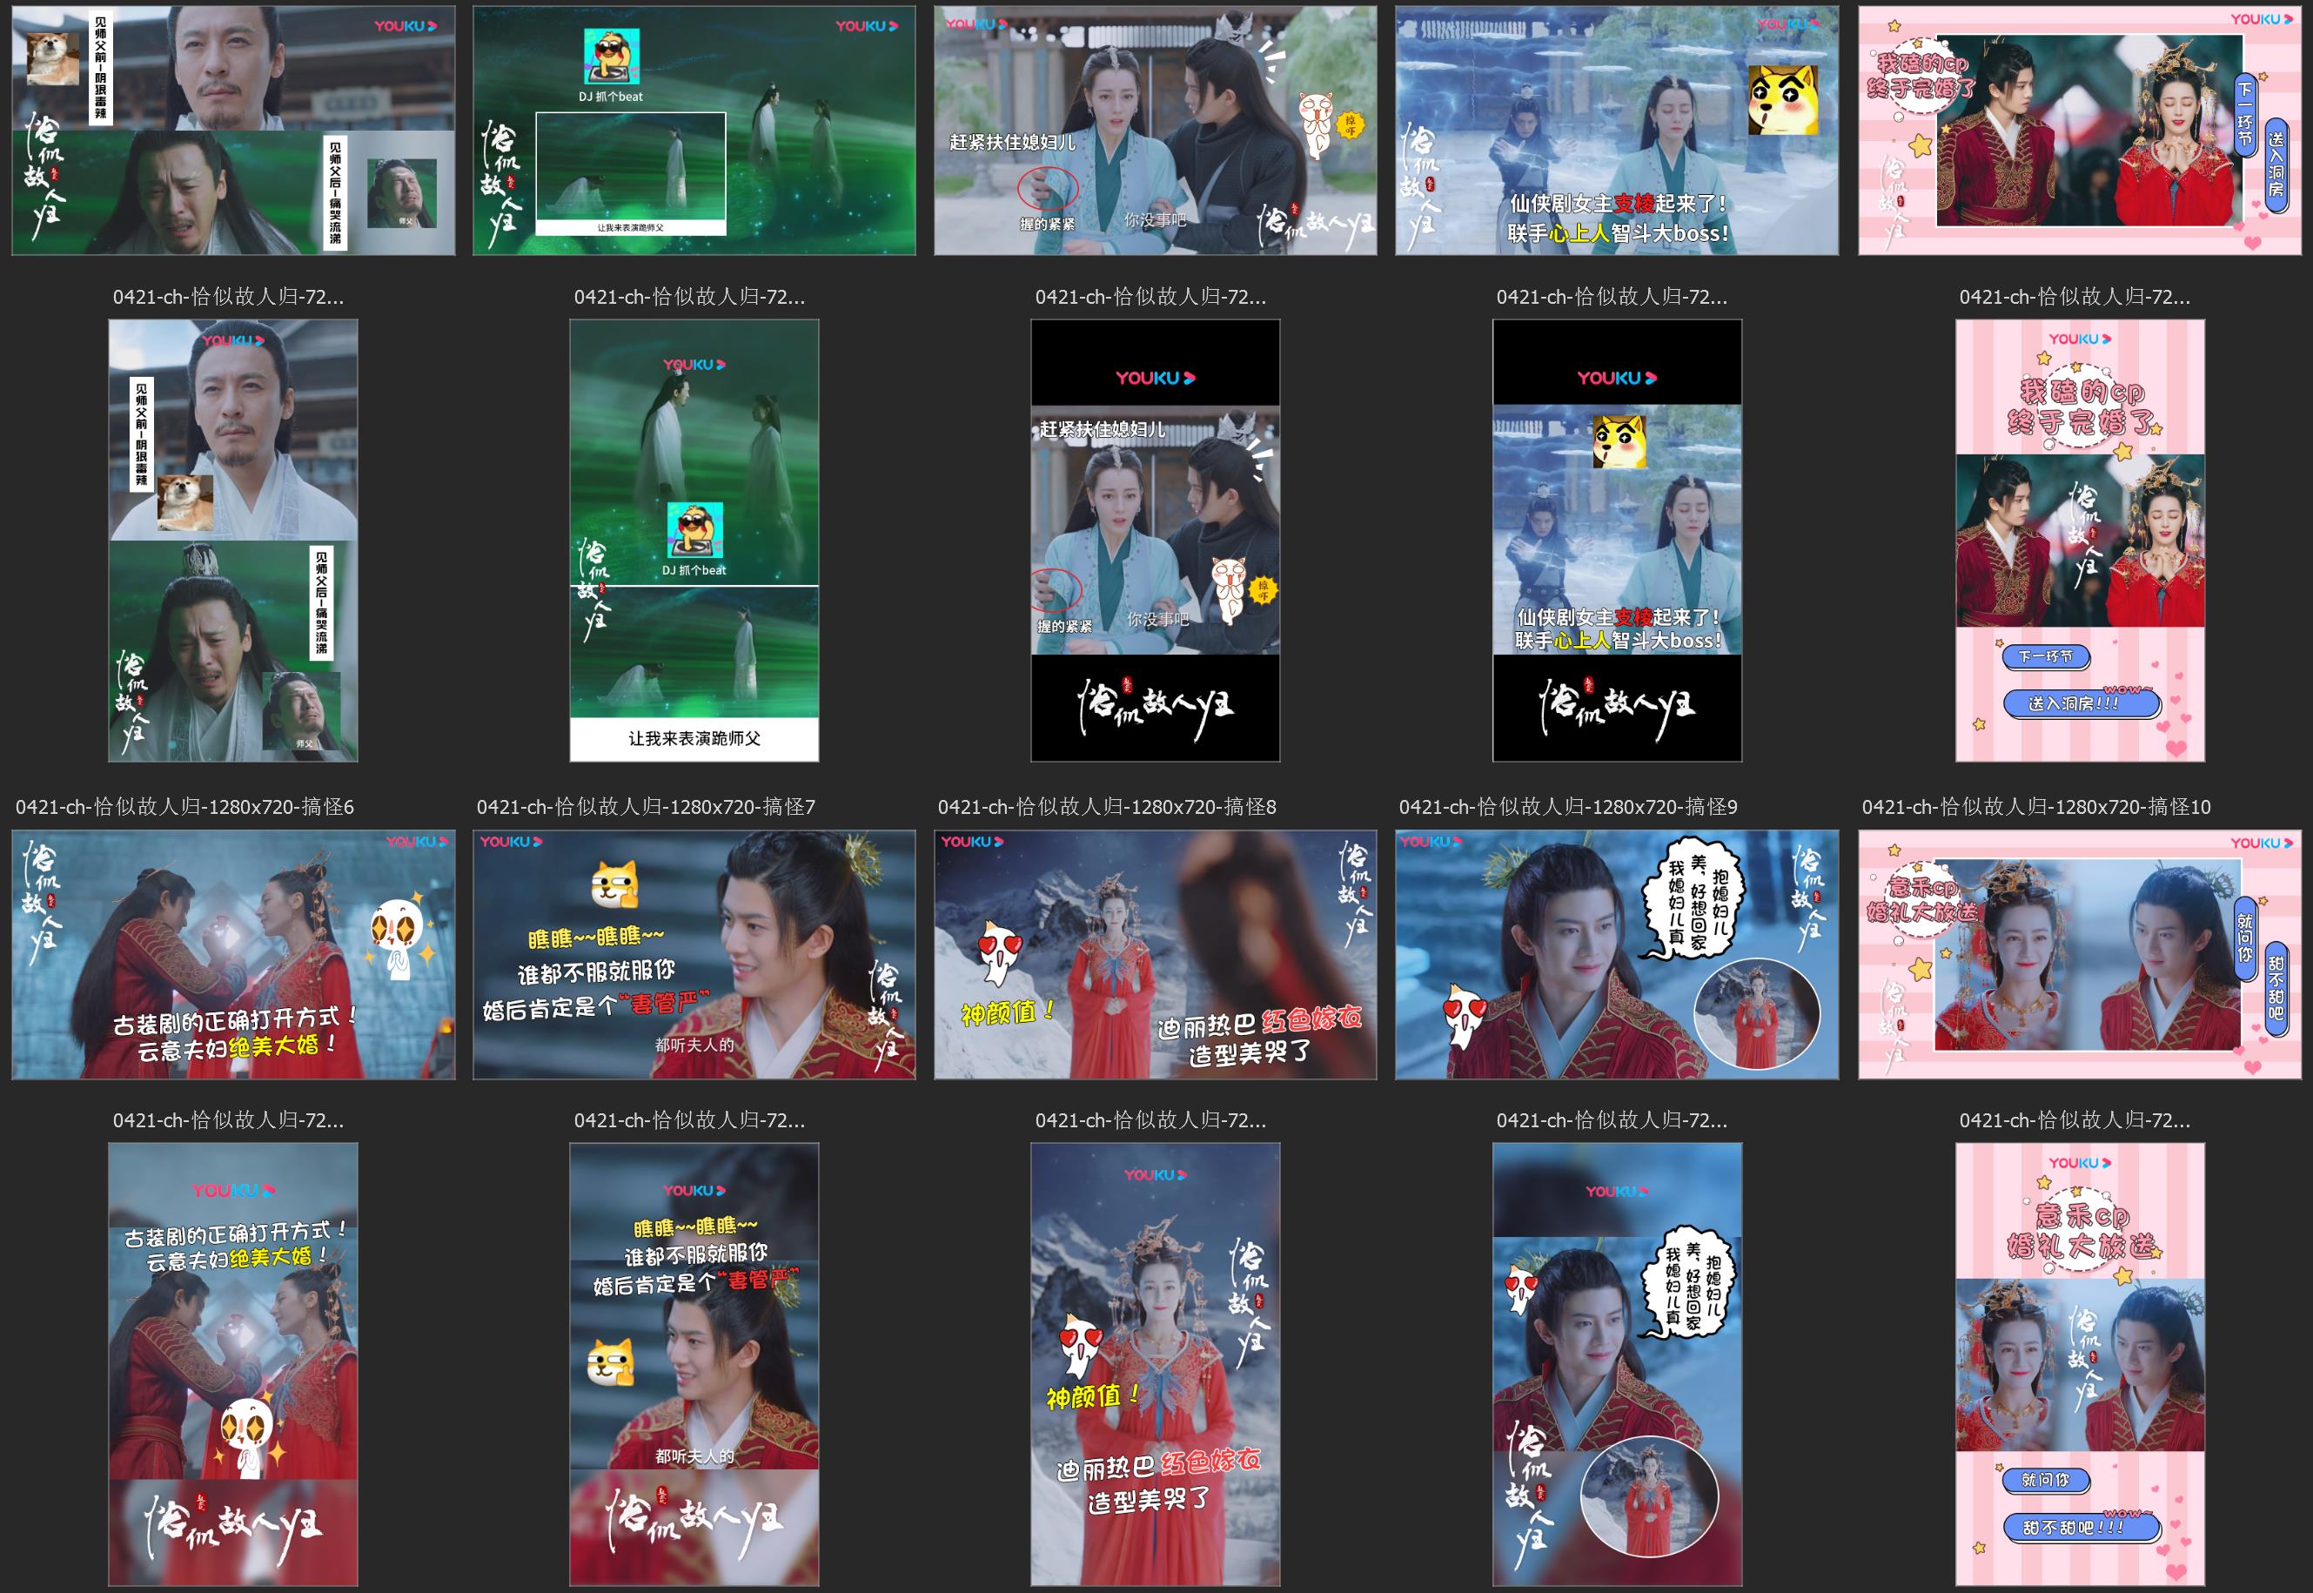The height and width of the screenshot is (1593, 2313).
Task: Click truncated file name above portrait 见师父前 thumbnail
Action: (x=229, y=297)
